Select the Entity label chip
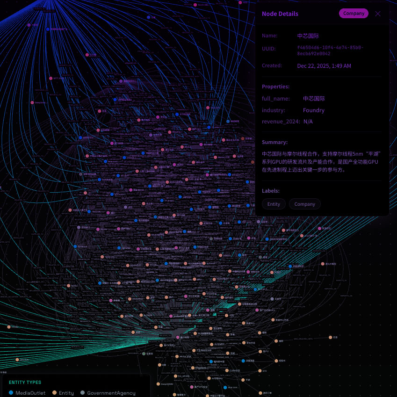Image resolution: width=397 pixels, height=397 pixels. point(274,204)
